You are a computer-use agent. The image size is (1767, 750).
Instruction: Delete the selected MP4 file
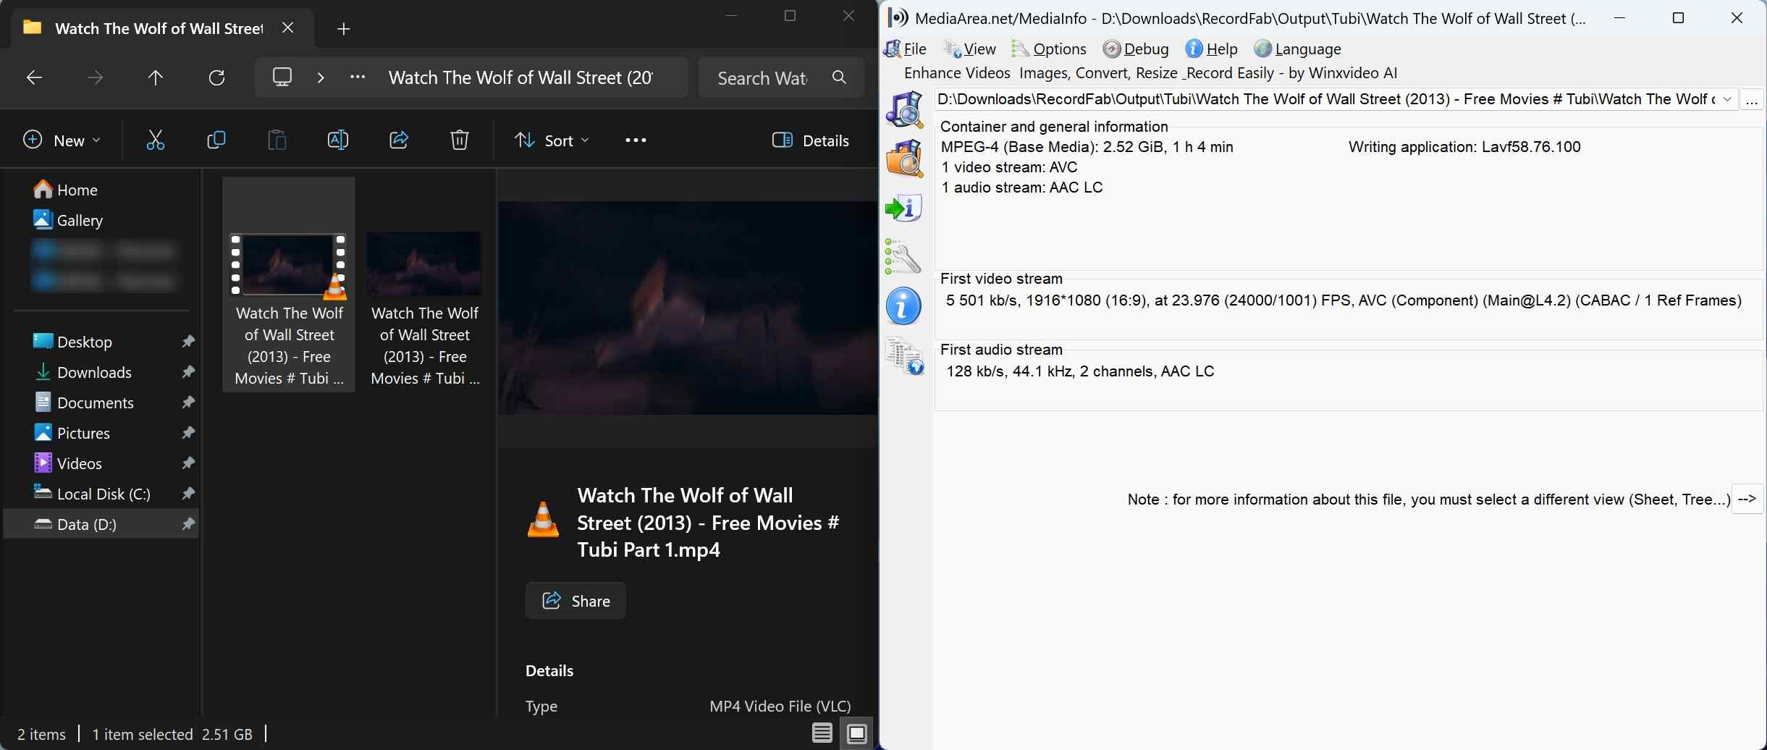coord(459,140)
